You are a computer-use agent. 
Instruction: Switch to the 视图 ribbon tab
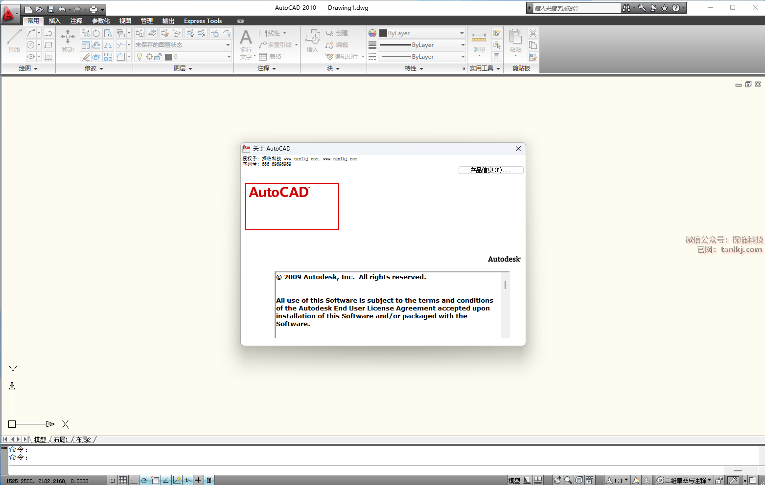pos(125,21)
